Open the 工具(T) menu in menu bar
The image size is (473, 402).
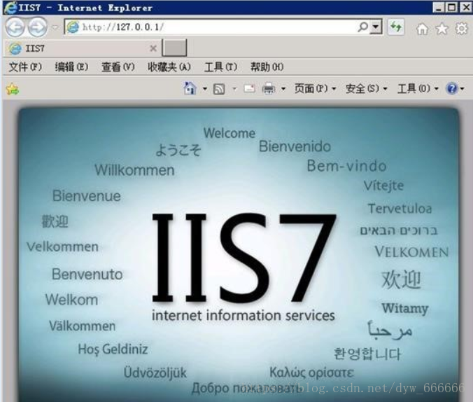(220, 67)
